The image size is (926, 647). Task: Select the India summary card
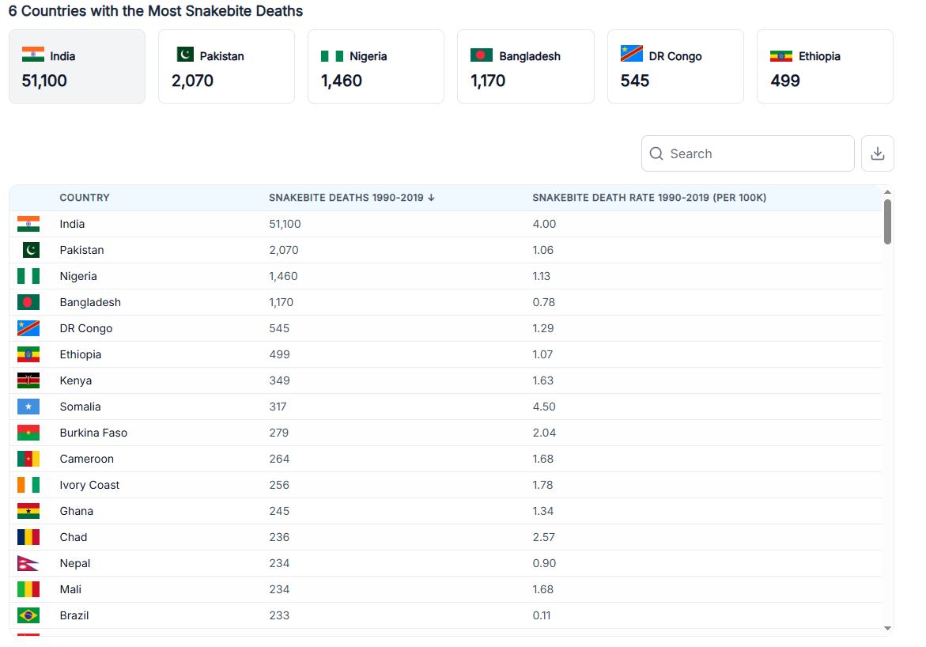pyautogui.click(x=77, y=66)
